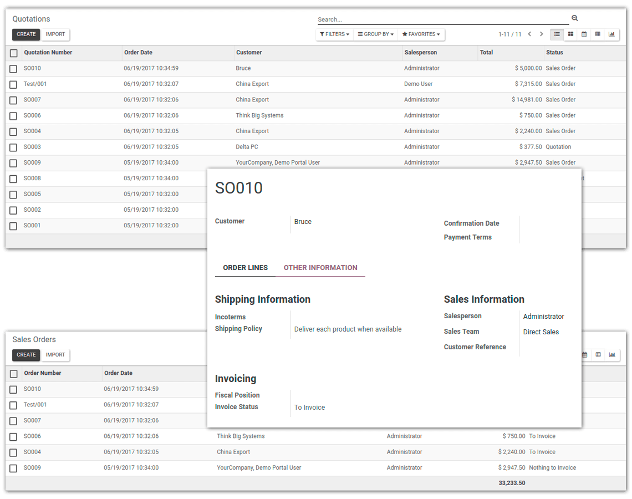Image resolution: width=632 pixels, height=499 pixels.
Task: Open the graph view for Quotations
Action: click(x=611, y=34)
